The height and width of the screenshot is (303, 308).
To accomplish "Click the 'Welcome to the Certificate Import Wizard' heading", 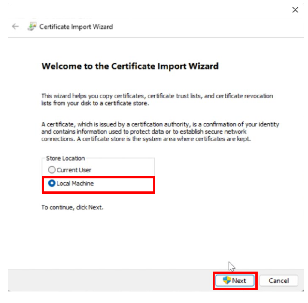I will [130, 66].
